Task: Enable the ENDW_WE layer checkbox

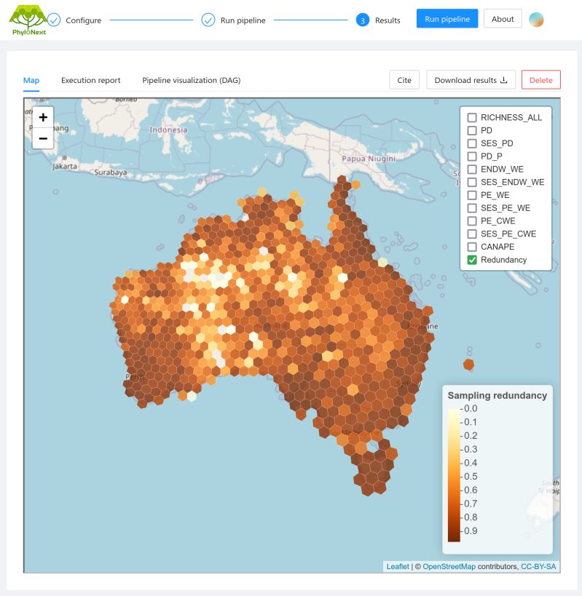Action: point(472,169)
